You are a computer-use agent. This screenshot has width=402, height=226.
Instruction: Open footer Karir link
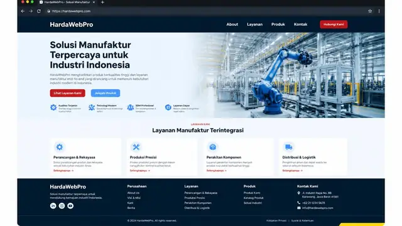(x=130, y=203)
